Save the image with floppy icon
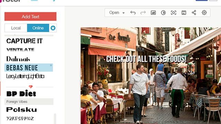 click(x=184, y=13)
